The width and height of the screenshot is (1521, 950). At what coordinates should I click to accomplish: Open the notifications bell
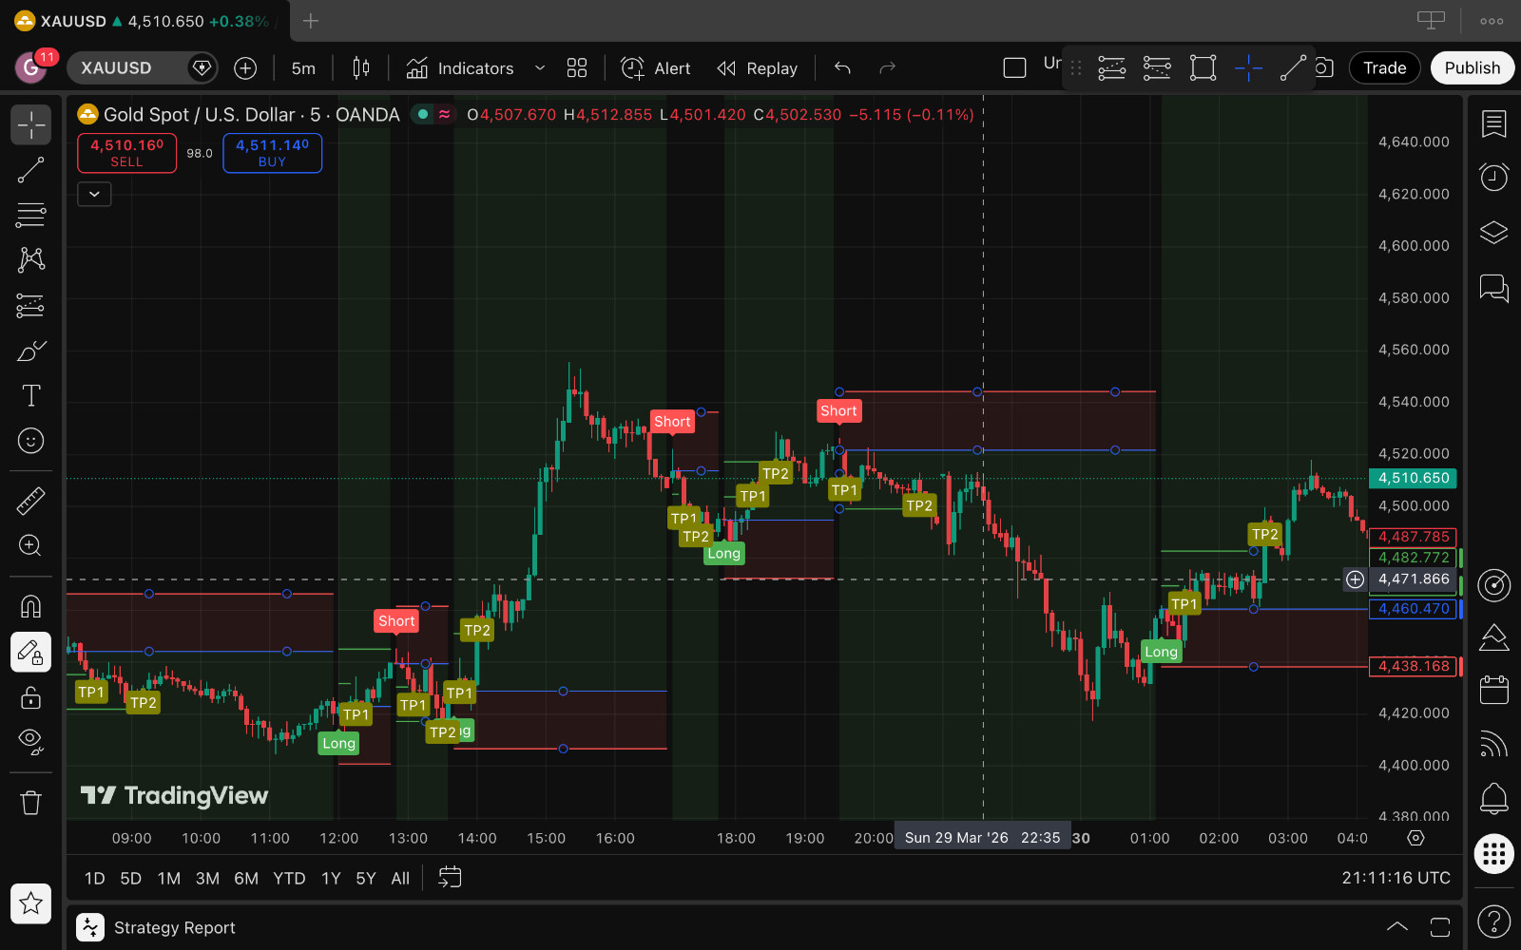point(1493,799)
